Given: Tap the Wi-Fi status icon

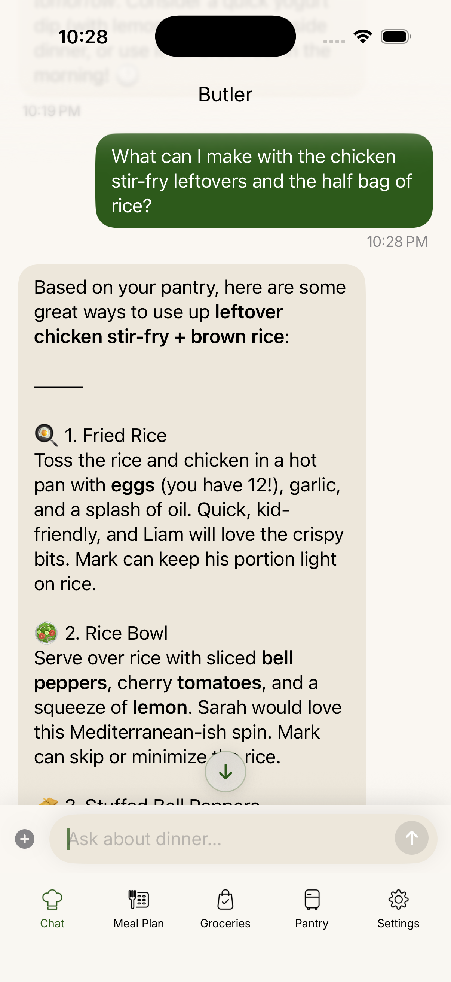Looking at the screenshot, I should 363,37.
